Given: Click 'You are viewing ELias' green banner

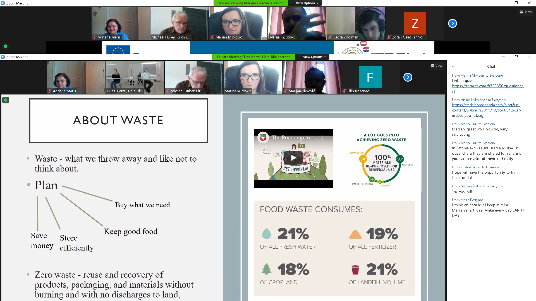Looking at the screenshot, I should pyautogui.click(x=253, y=57).
